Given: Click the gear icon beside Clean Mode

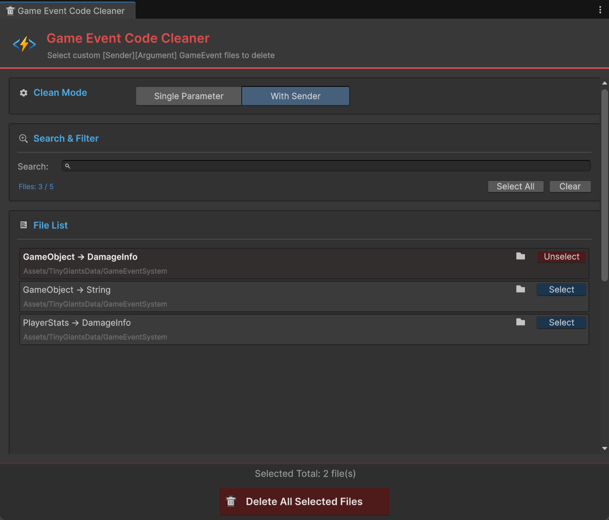Looking at the screenshot, I should 23,93.
